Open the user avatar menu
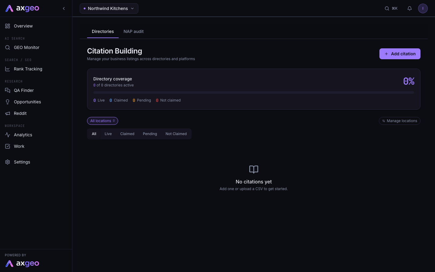The width and height of the screenshot is (435, 272). pos(423,8)
